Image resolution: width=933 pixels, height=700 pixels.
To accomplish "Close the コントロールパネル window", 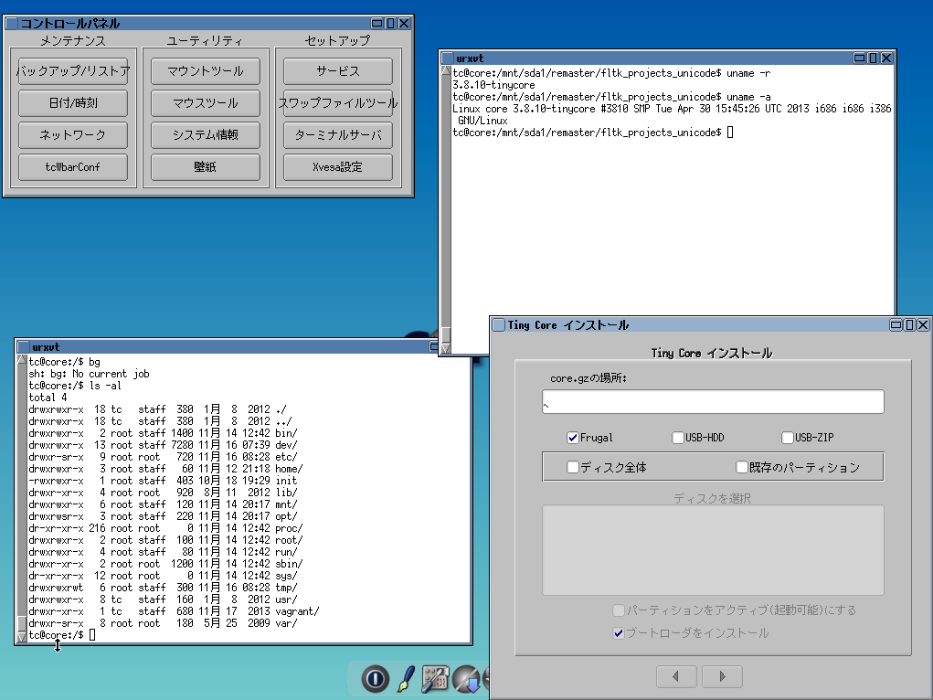I will click(x=404, y=23).
